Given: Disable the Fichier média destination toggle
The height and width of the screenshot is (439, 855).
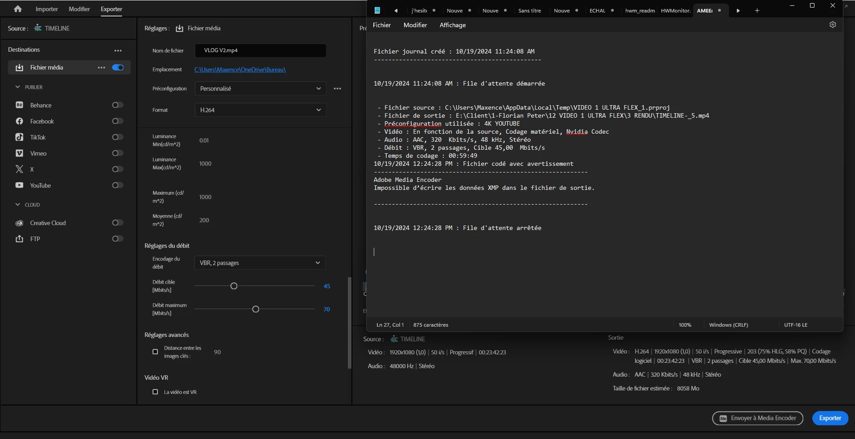Looking at the screenshot, I should click(x=118, y=67).
